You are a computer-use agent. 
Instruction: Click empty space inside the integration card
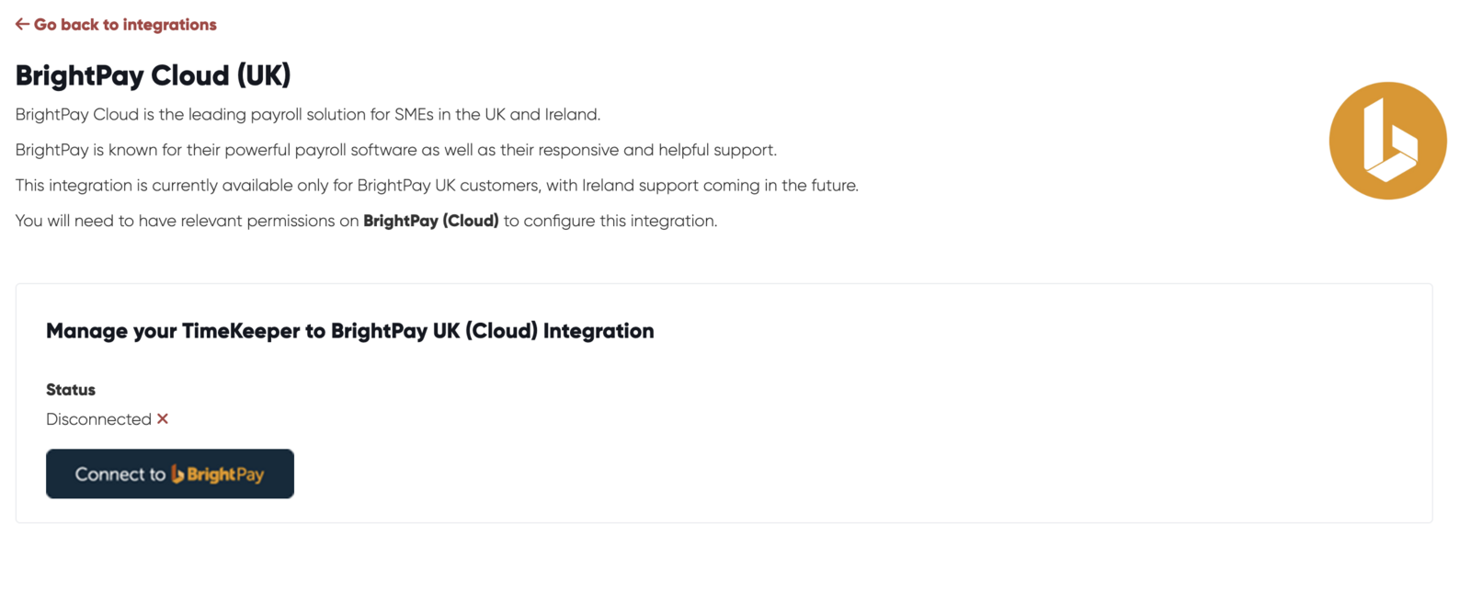pos(919,432)
